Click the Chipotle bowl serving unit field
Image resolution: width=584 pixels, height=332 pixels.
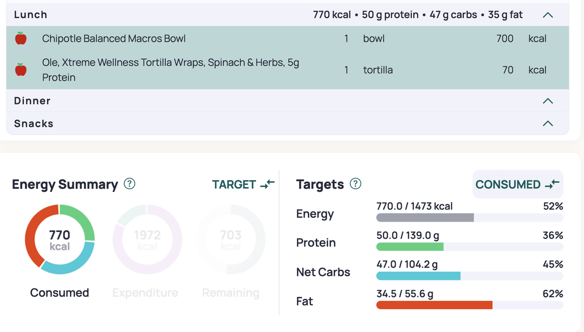374,38
